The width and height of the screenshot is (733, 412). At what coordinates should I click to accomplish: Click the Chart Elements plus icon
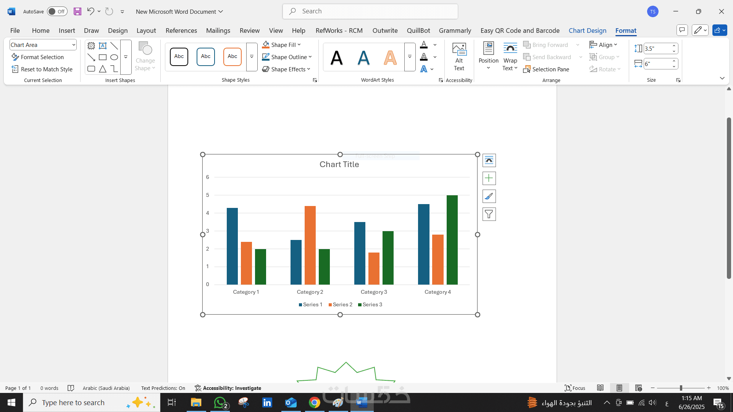pyautogui.click(x=489, y=178)
